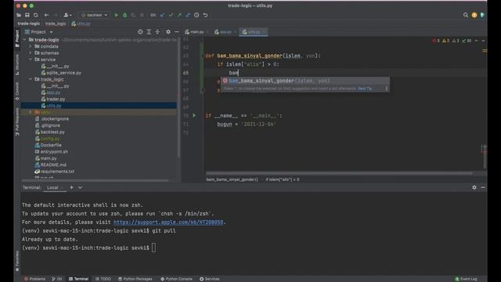Commit changes using the green checkmark icon
This screenshot has height=282, width=501.
171,15
